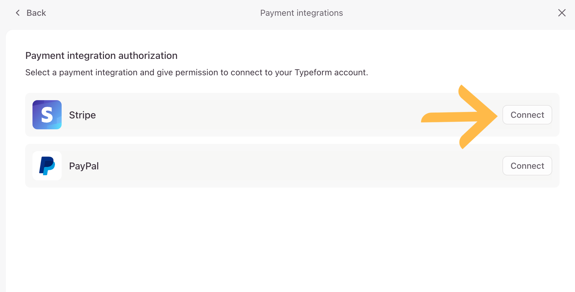Connect the Stripe payment integration
The width and height of the screenshot is (575, 292).
tap(527, 115)
